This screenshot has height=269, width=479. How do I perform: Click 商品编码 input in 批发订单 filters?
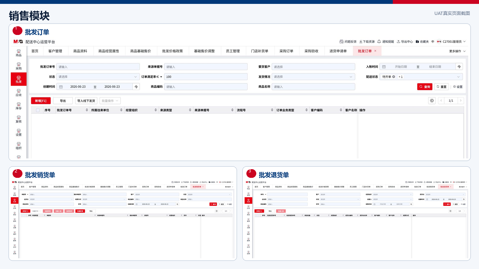(x=206, y=87)
